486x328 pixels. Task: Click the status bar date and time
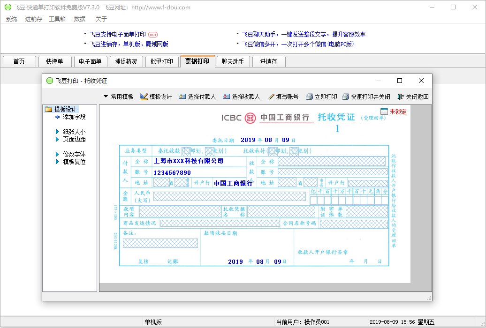(x=402, y=322)
